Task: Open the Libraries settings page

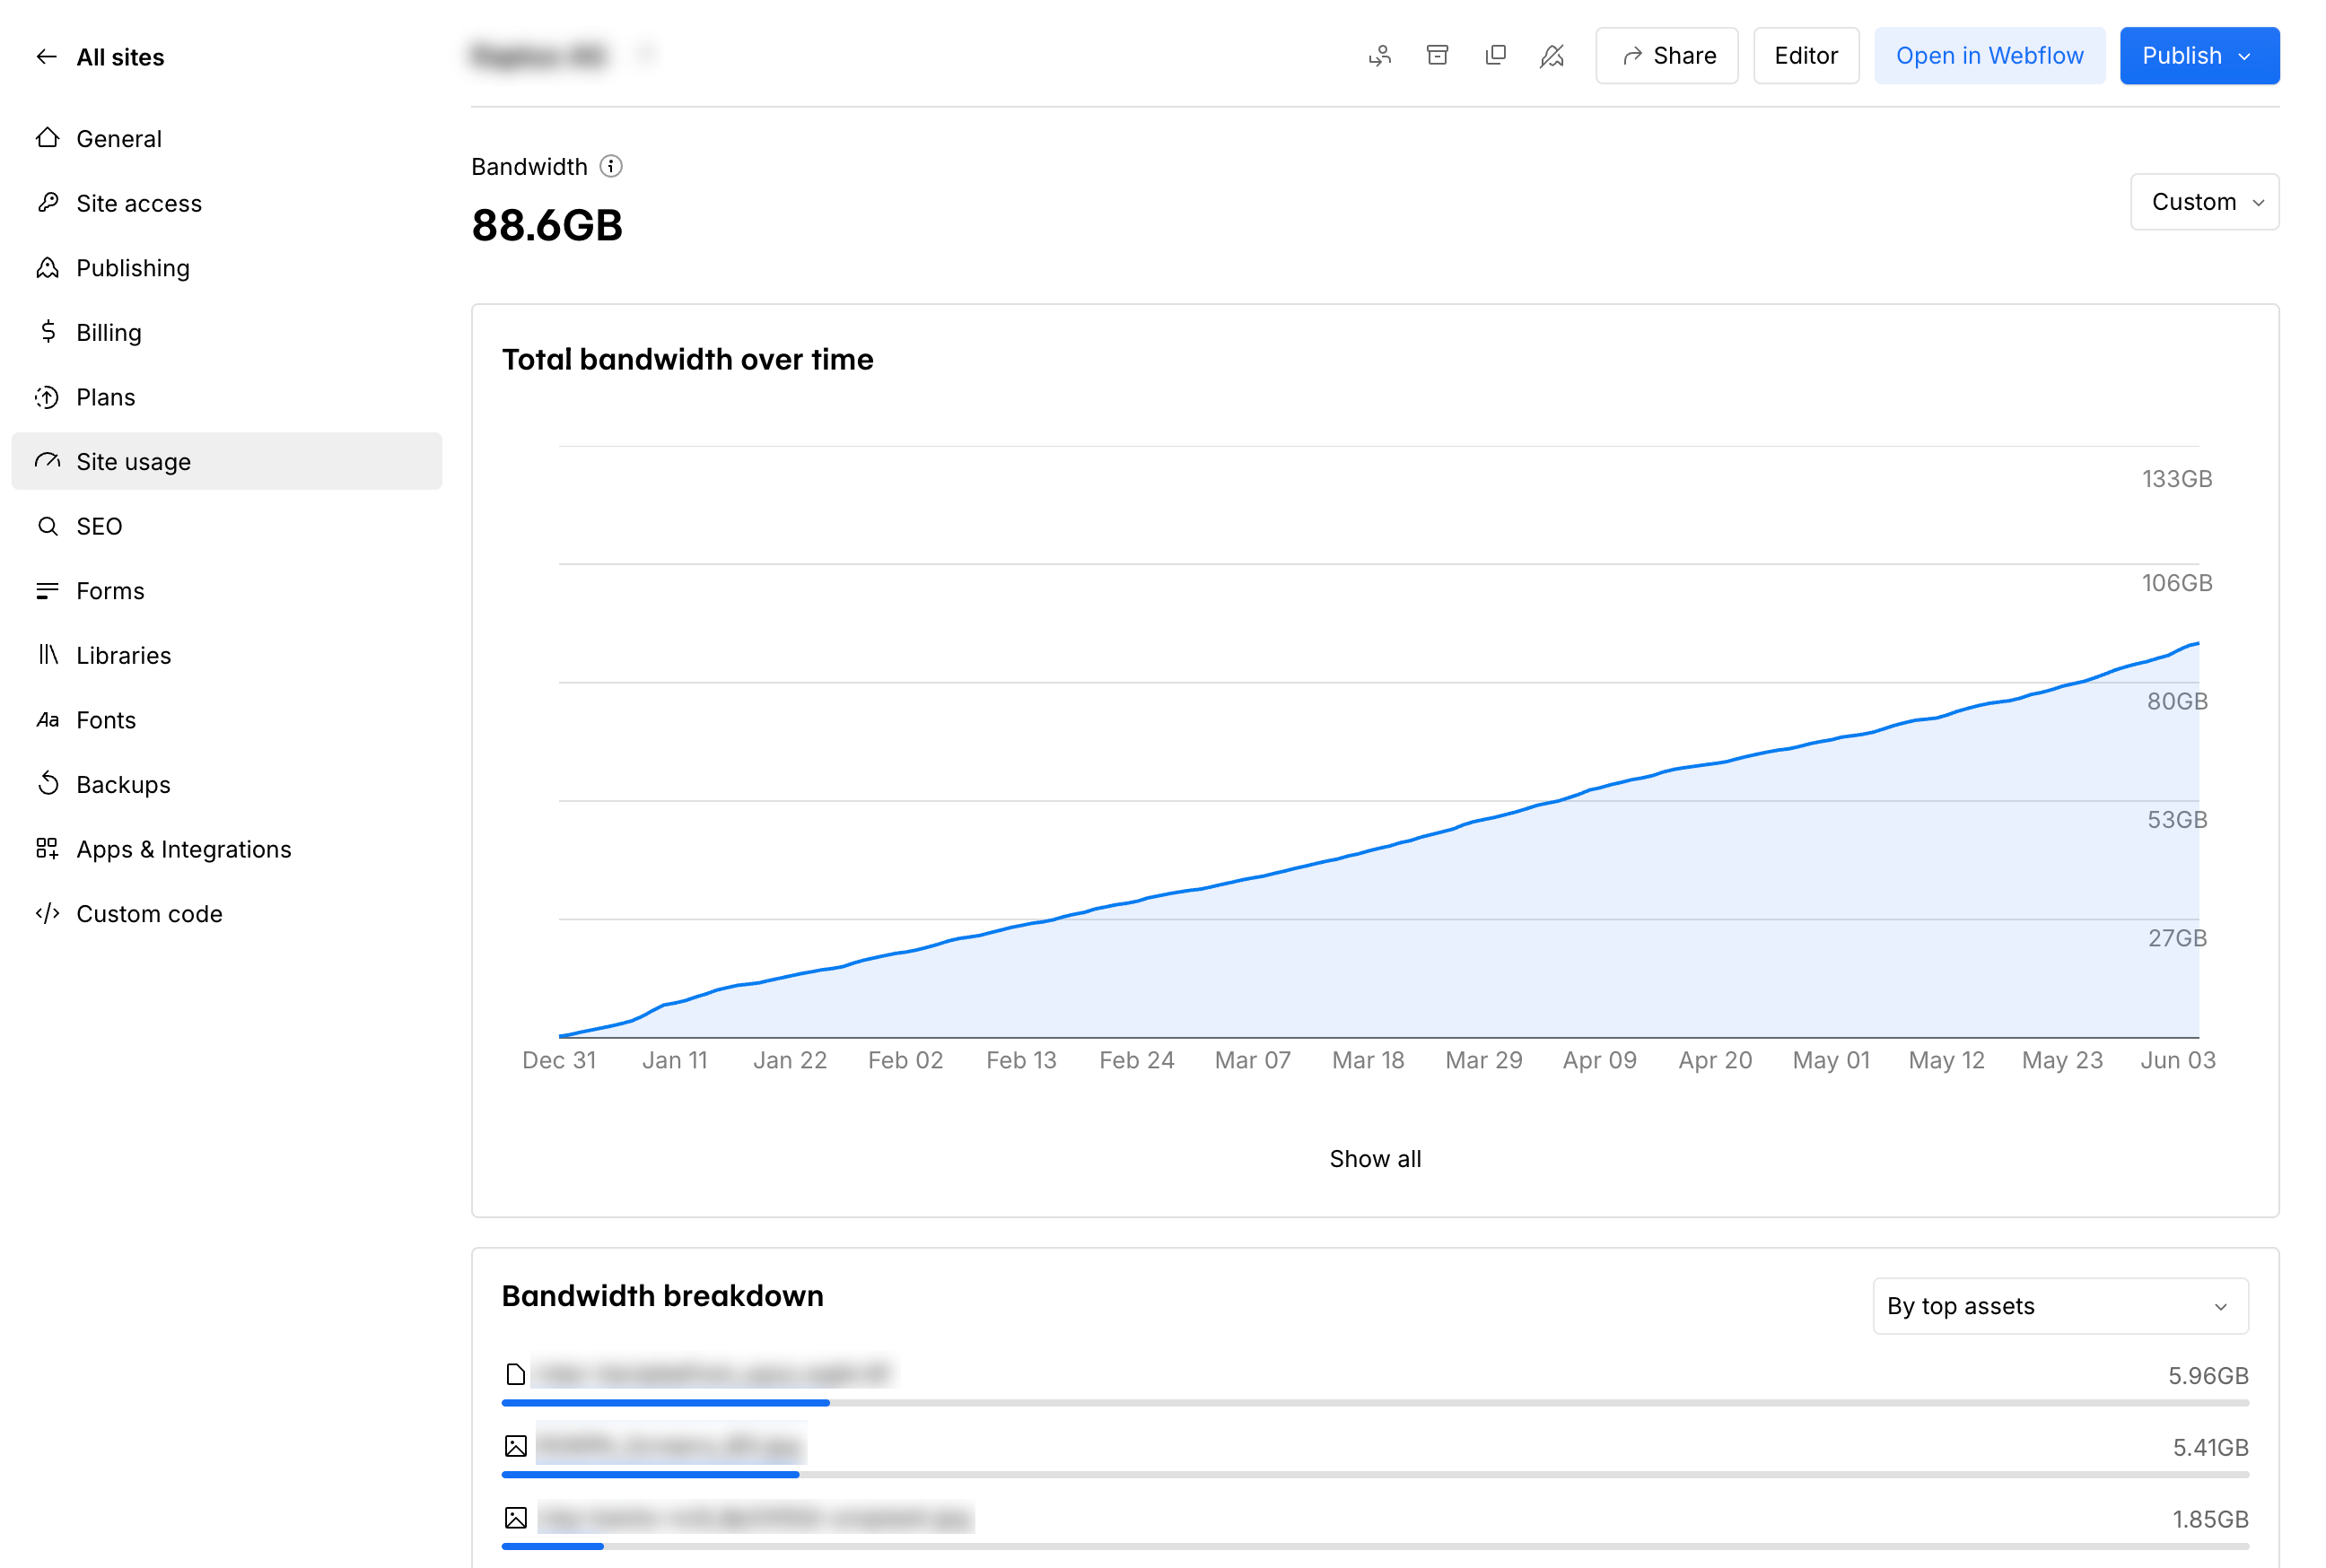Action: (226, 655)
